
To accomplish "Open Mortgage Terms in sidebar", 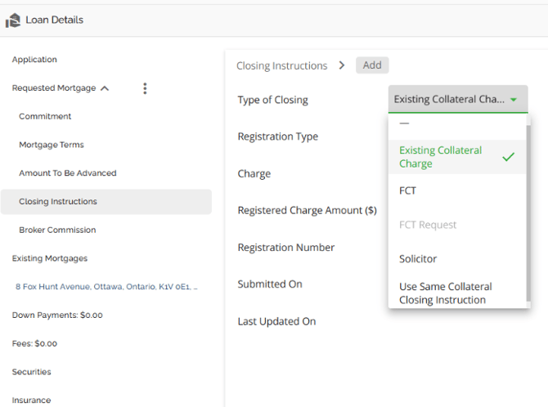I will 52,145.
